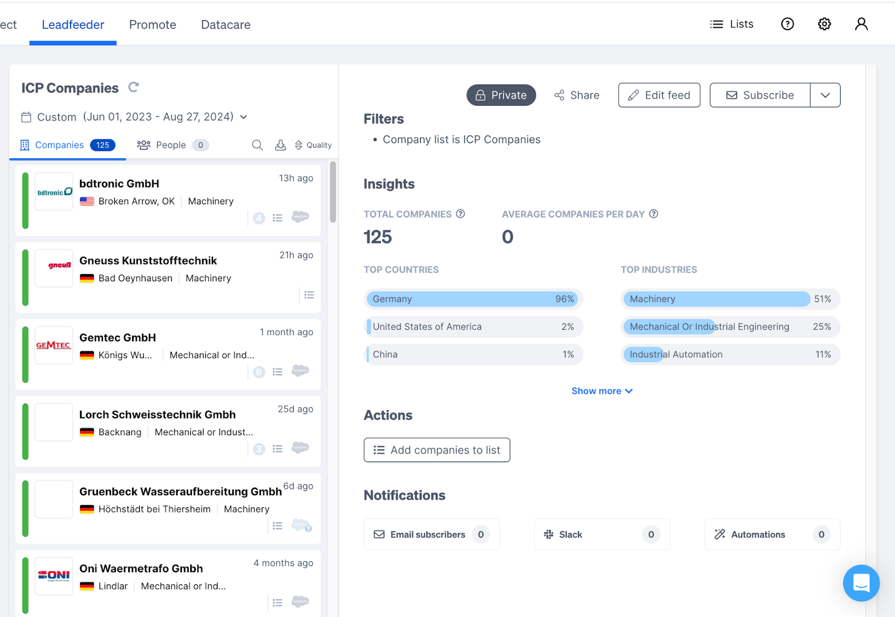Image resolution: width=895 pixels, height=617 pixels.
Task: Open Email subscribers notifications
Action: pyautogui.click(x=431, y=534)
